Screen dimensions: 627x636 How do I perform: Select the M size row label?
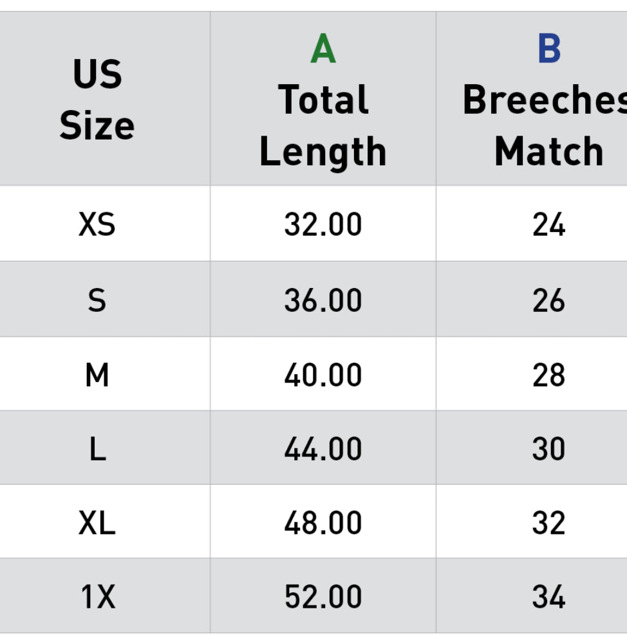point(97,375)
